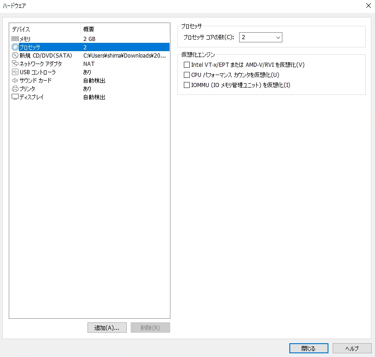Screen dimensions: 375x357
Task: Click the 自動検出 value in ディスプレイ row
Action: [x=94, y=97]
